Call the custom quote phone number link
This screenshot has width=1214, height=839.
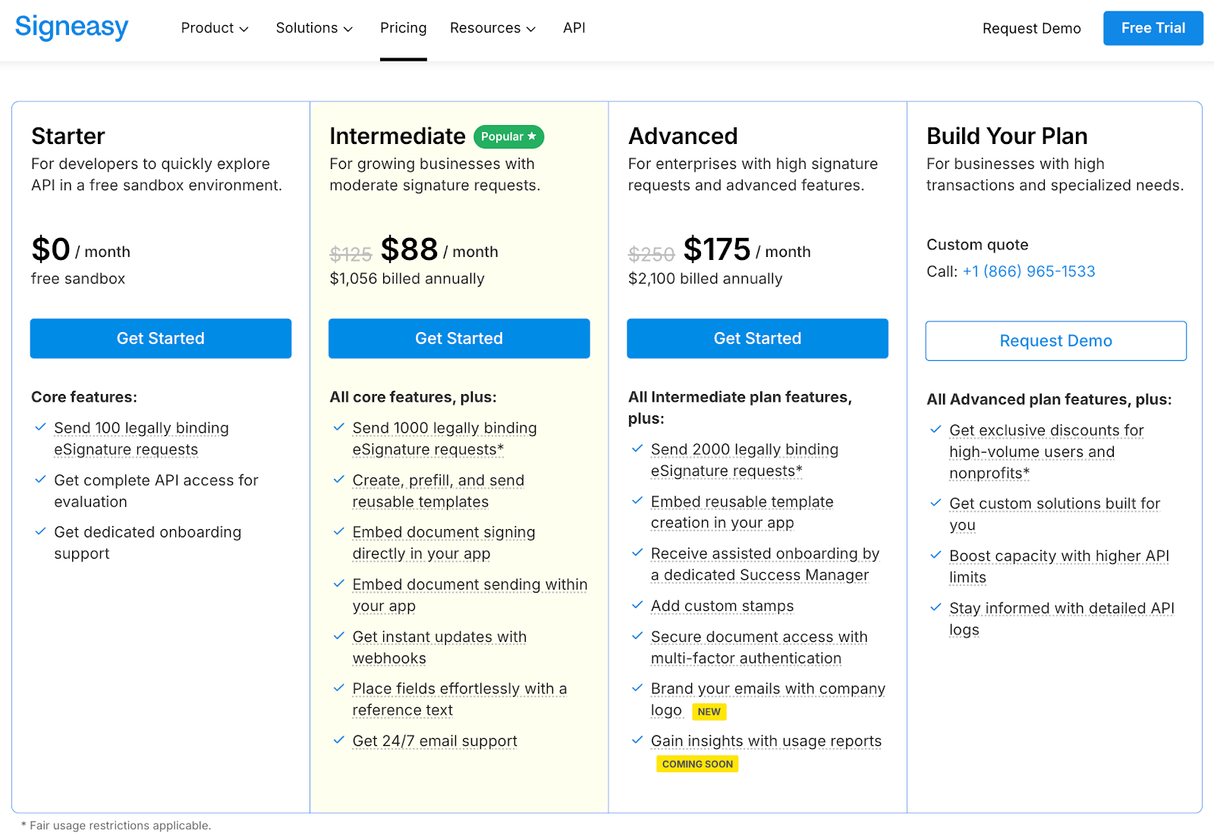click(1029, 271)
